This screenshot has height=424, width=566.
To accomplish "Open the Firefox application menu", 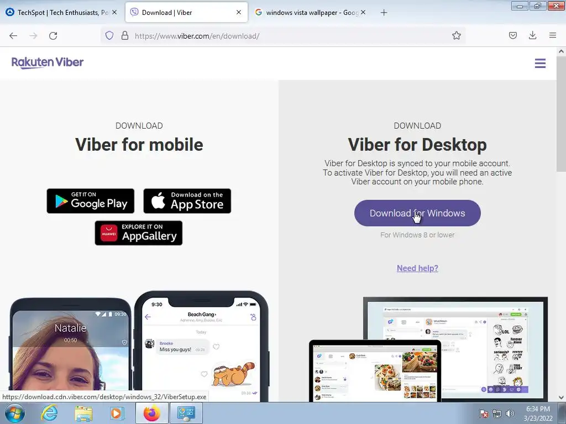I will [553, 35].
